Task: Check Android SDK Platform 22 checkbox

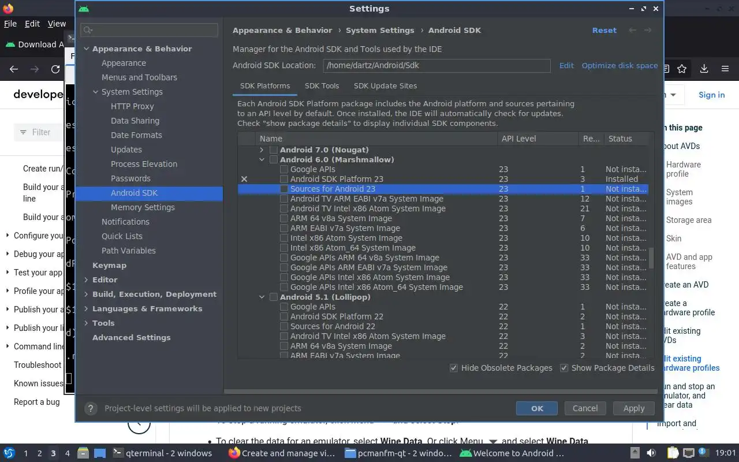Action: pyautogui.click(x=284, y=316)
